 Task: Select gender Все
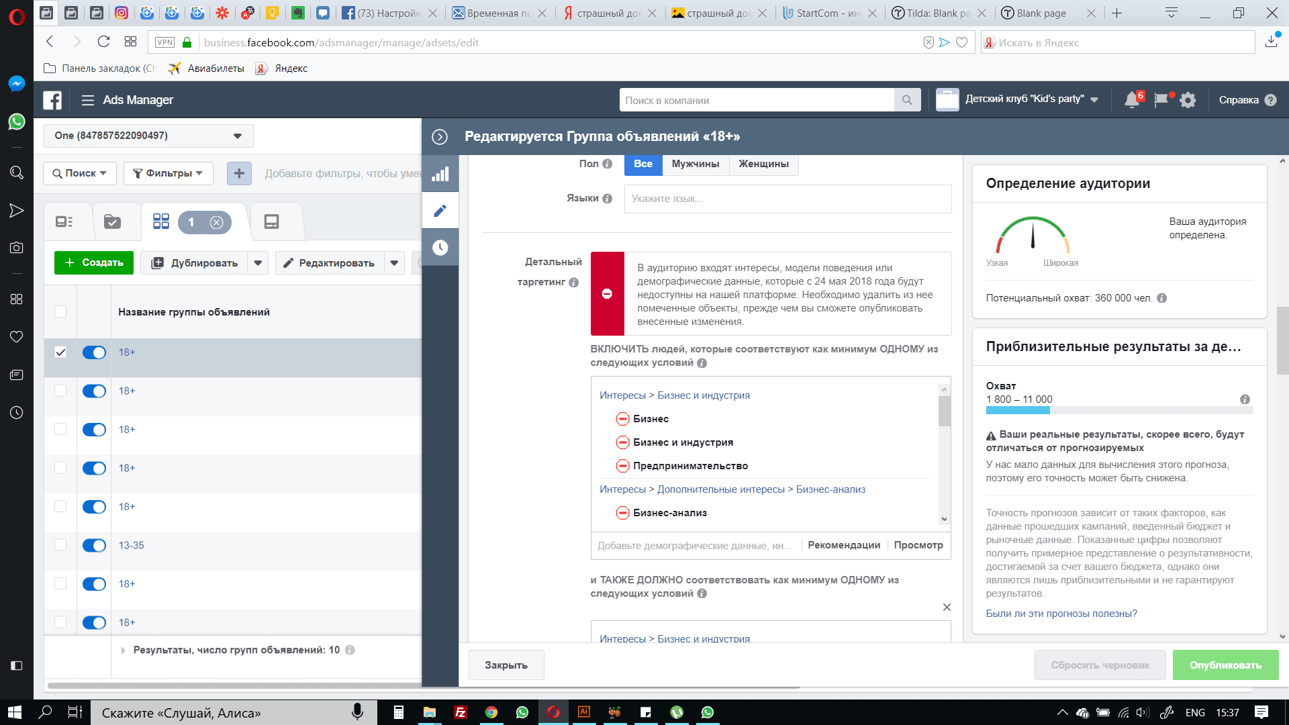coord(643,164)
